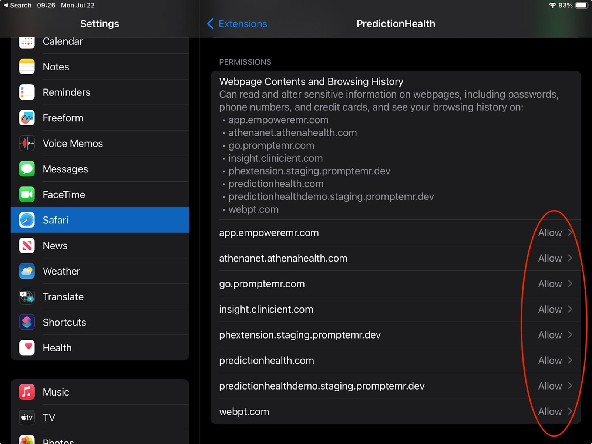This screenshot has width=592, height=444.
Task: Tap the Translate app icon
Action: [x=27, y=296]
